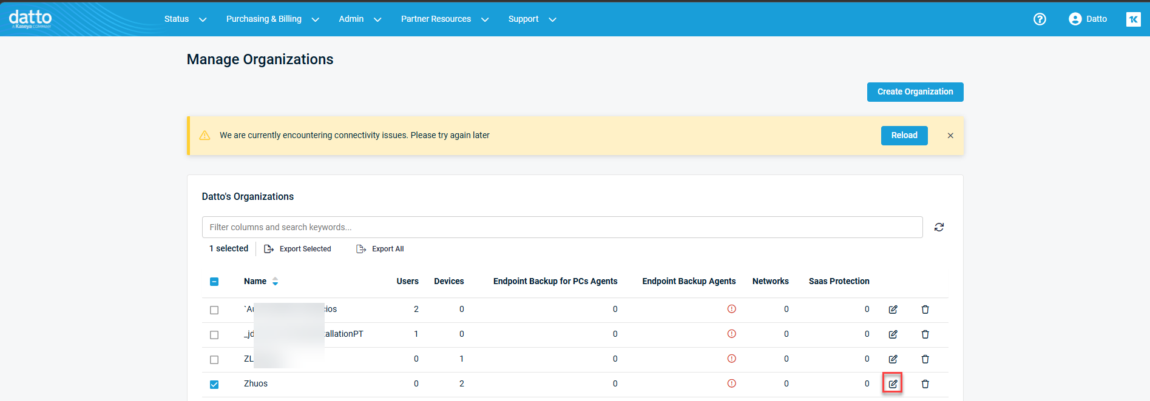This screenshot has height=401, width=1150.
Task: Delete the Zhuos organization via trash icon
Action: pyautogui.click(x=925, y=383)
